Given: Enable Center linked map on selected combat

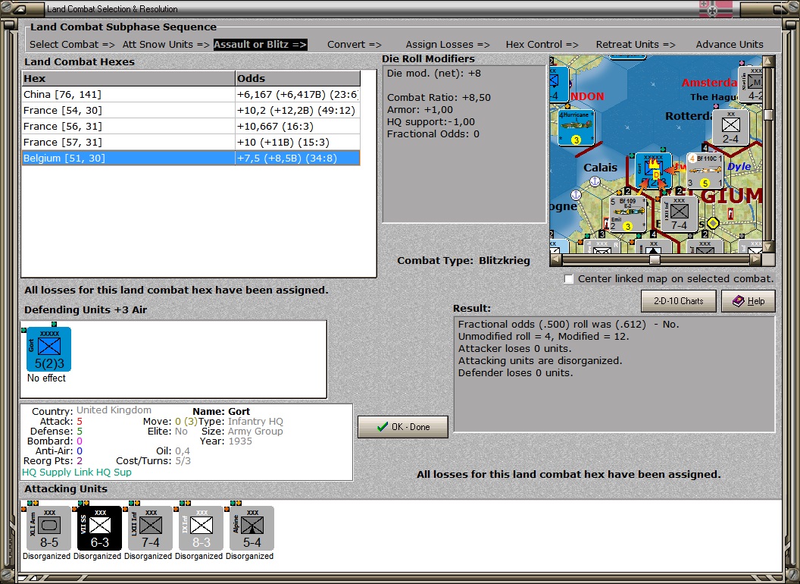Looking at the screenshot, I should pyautogui.click(x=569, y=279).
